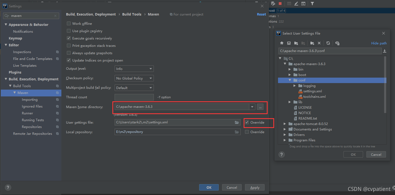Uncheck Execute goals recursively
The height and width of the screenshot is (195, 395).
coord(69,38)
